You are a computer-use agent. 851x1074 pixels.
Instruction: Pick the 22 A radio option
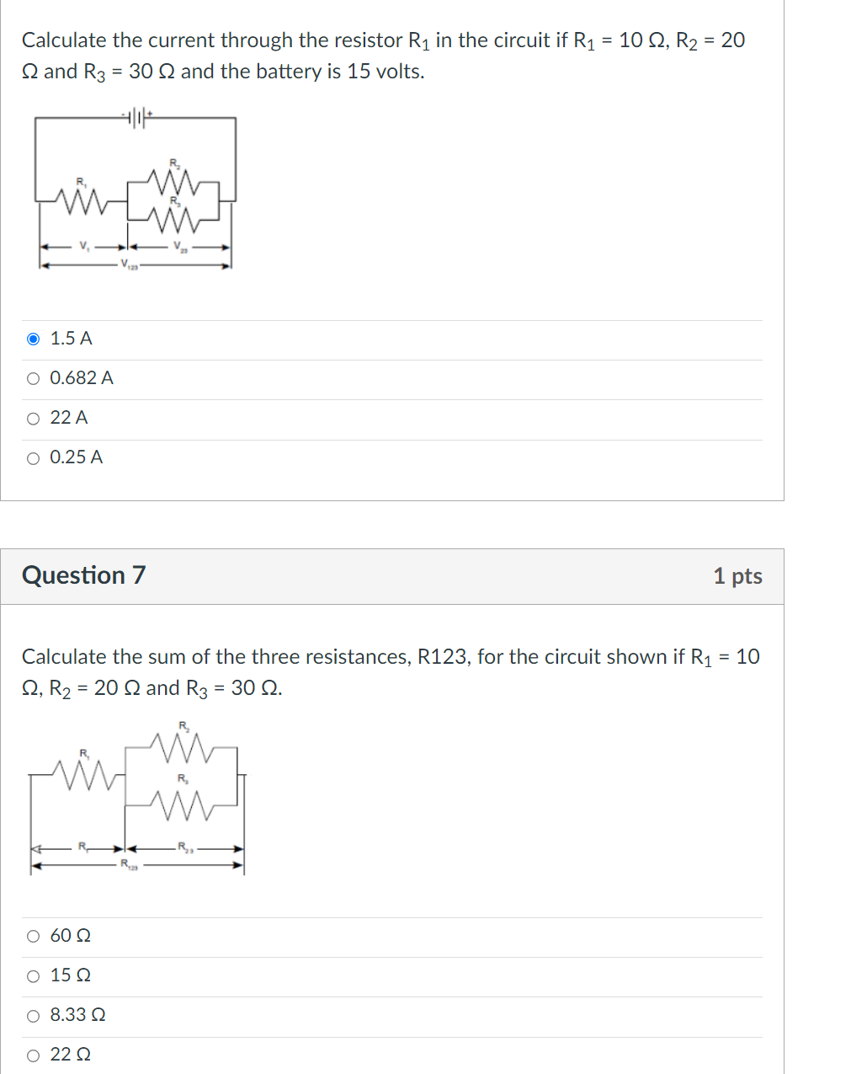34,418
